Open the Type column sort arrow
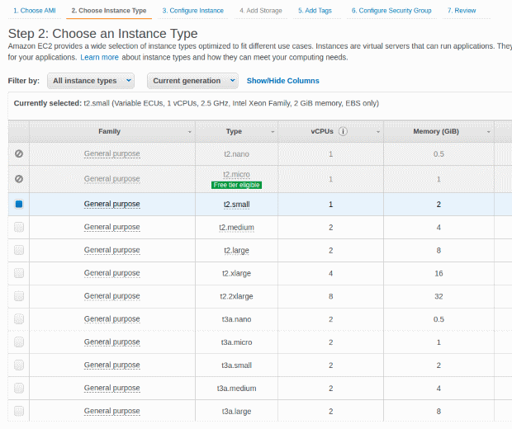The width and height of the screenshot is (512, 429). (x=273, y=132)
